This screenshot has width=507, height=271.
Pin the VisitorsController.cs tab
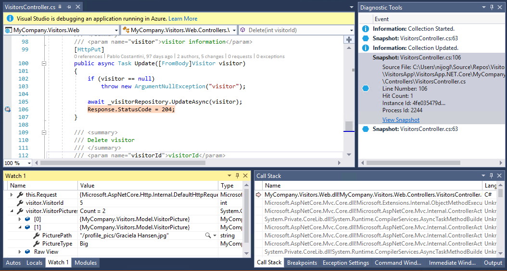click(69, 7)
